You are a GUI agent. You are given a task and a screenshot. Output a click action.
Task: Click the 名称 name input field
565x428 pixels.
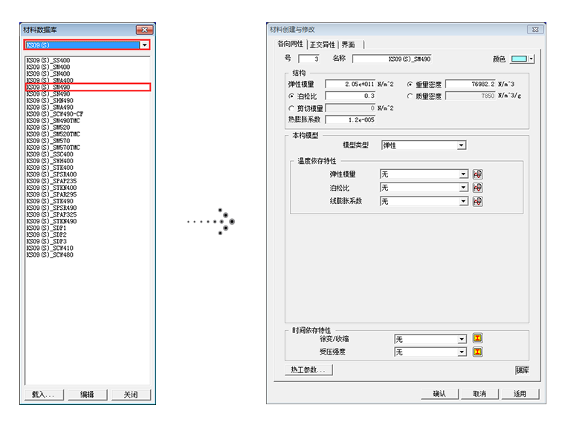(392, 59)
